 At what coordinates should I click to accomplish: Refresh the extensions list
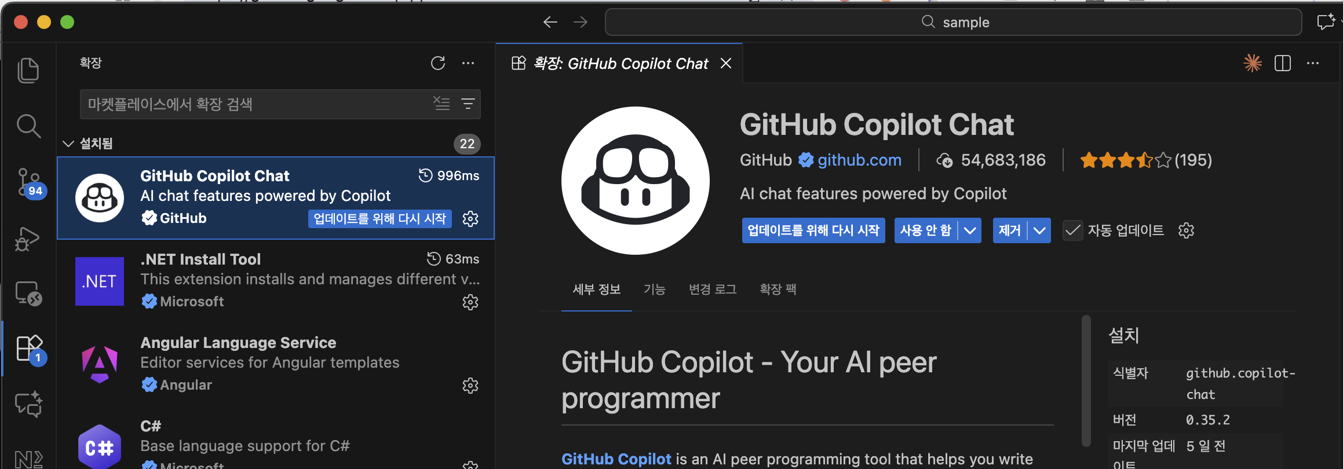(x=438, y=63)
